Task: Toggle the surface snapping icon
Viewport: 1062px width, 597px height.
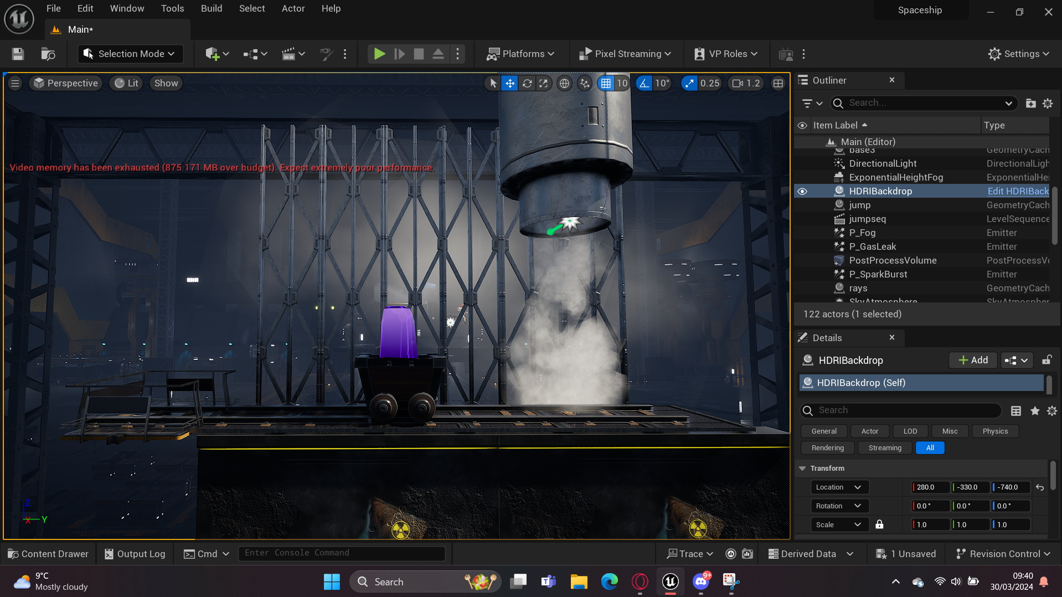Action: tap(584, 83)
